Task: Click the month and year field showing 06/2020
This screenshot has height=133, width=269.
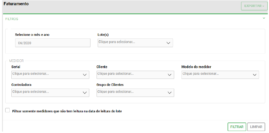Action: click(53, 43)
